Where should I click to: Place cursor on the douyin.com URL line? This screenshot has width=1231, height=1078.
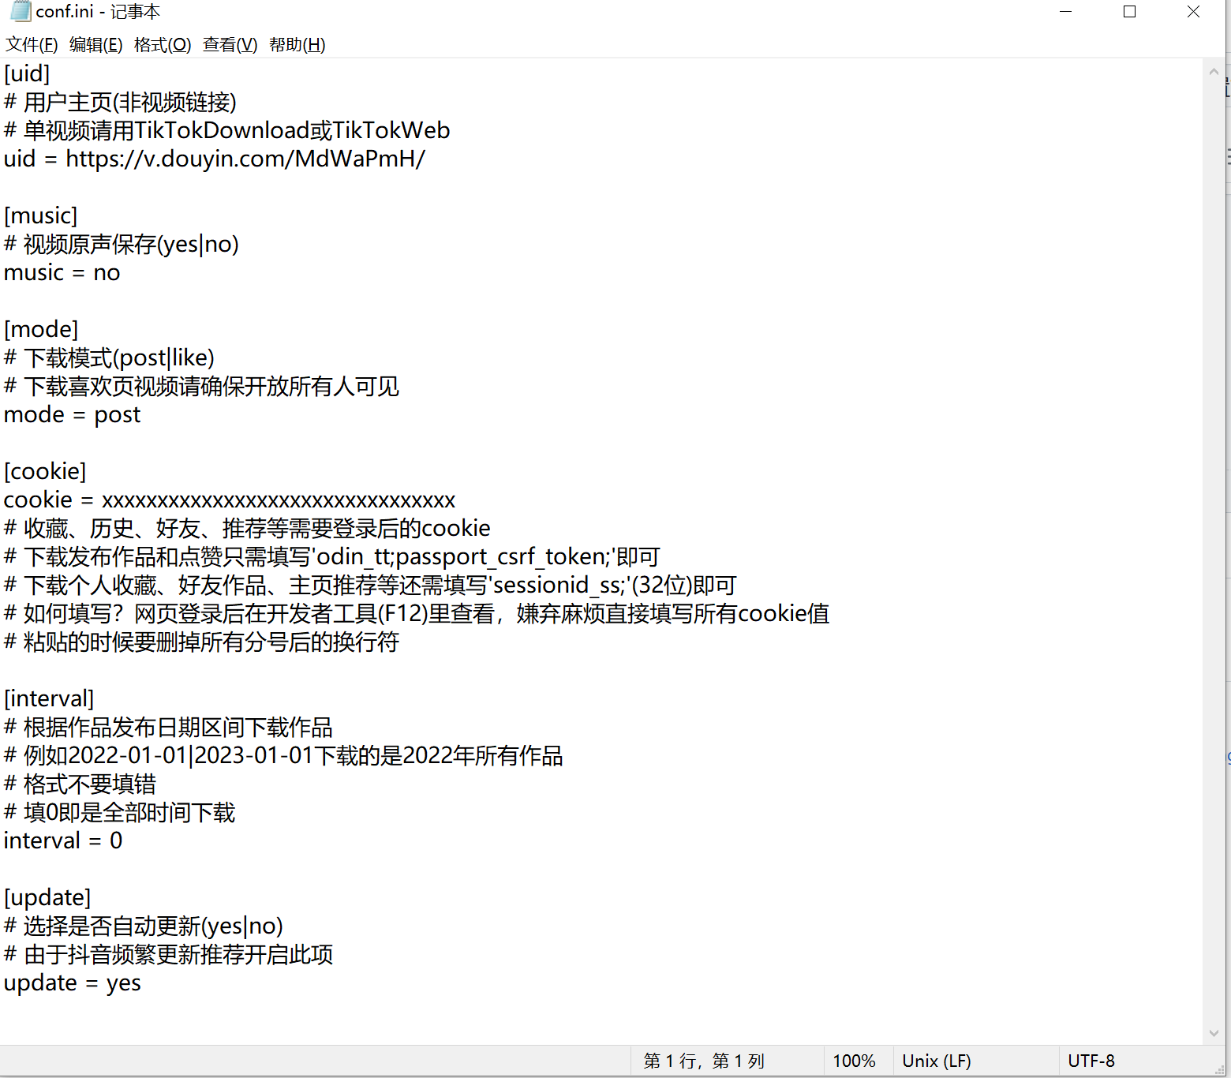tap(215, 159)
